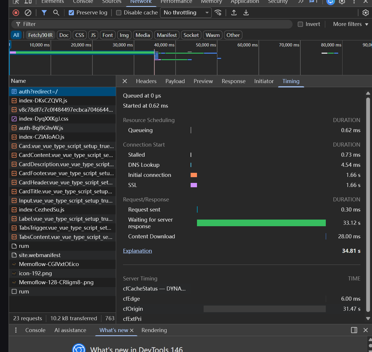Open the timing Explanation link
This screenshot has height=352, width=372.
pos(137,251)
